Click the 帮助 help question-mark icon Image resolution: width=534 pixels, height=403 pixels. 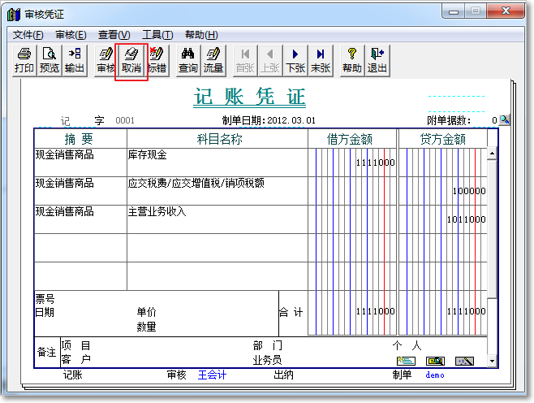click(352, 61)
